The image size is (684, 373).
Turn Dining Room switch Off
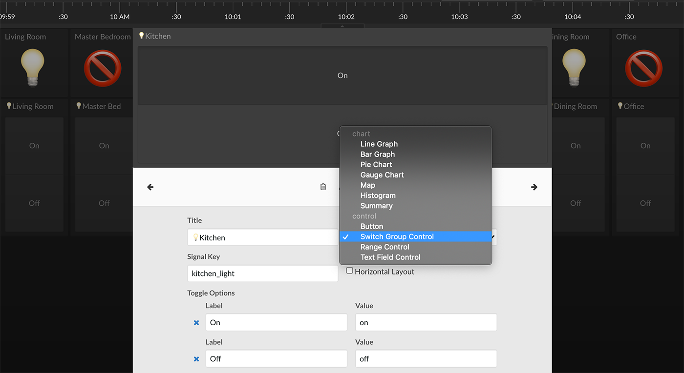click(576, 203)
